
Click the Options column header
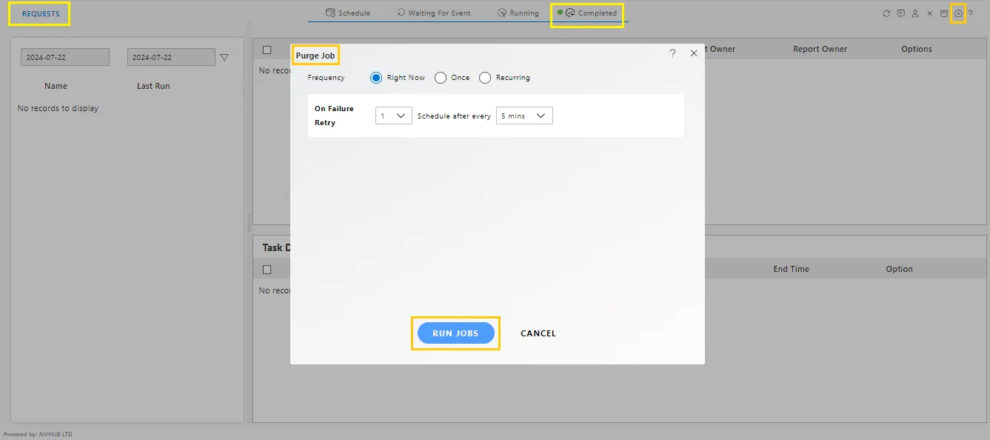click(x=917, y=49)
